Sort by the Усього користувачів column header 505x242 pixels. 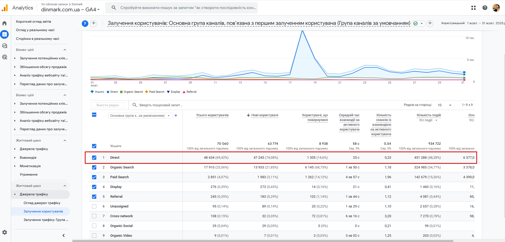[212, 115]
